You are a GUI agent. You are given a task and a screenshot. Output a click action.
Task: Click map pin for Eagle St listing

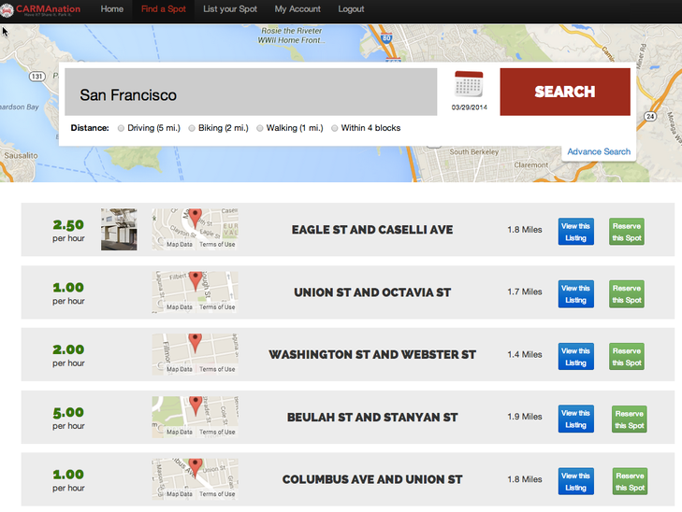(x=195, y=219)
